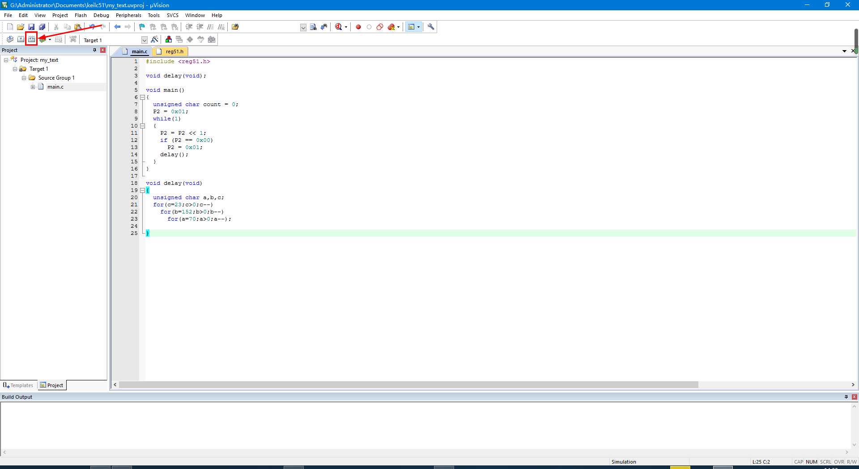This screenshot has width=859, height=469.
Task: Open batch build dropdown arrow
Action: [x=50, y=39]
